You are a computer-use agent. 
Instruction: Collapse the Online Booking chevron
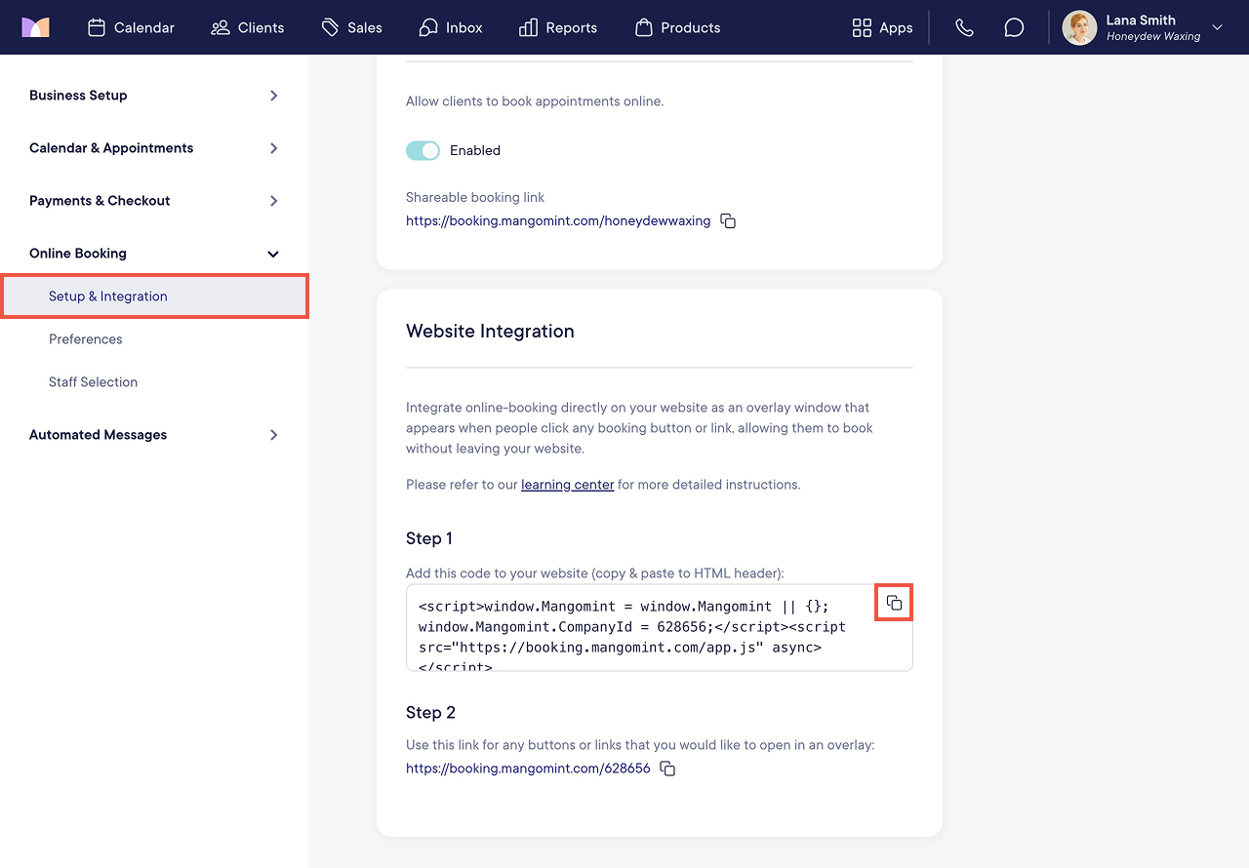[x=273, y=254]
